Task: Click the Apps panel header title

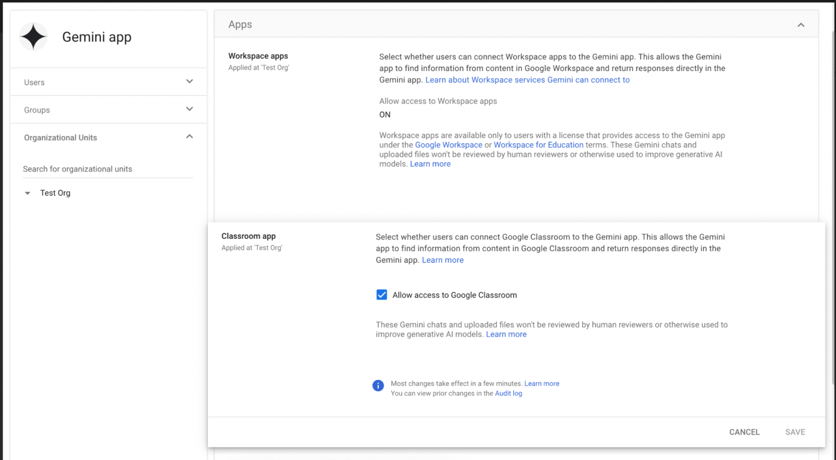Action: pyautogui.click(x=240, y=25)
